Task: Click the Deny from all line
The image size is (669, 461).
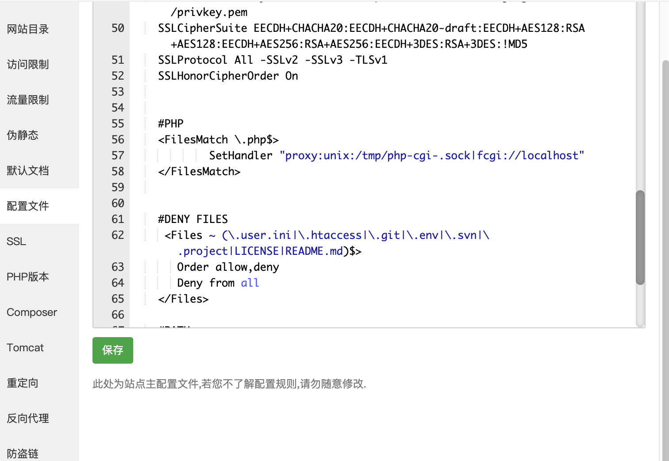Action: tap(218, 283)
